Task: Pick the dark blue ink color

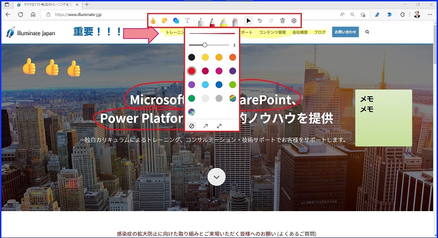Action: pos(219,84)
